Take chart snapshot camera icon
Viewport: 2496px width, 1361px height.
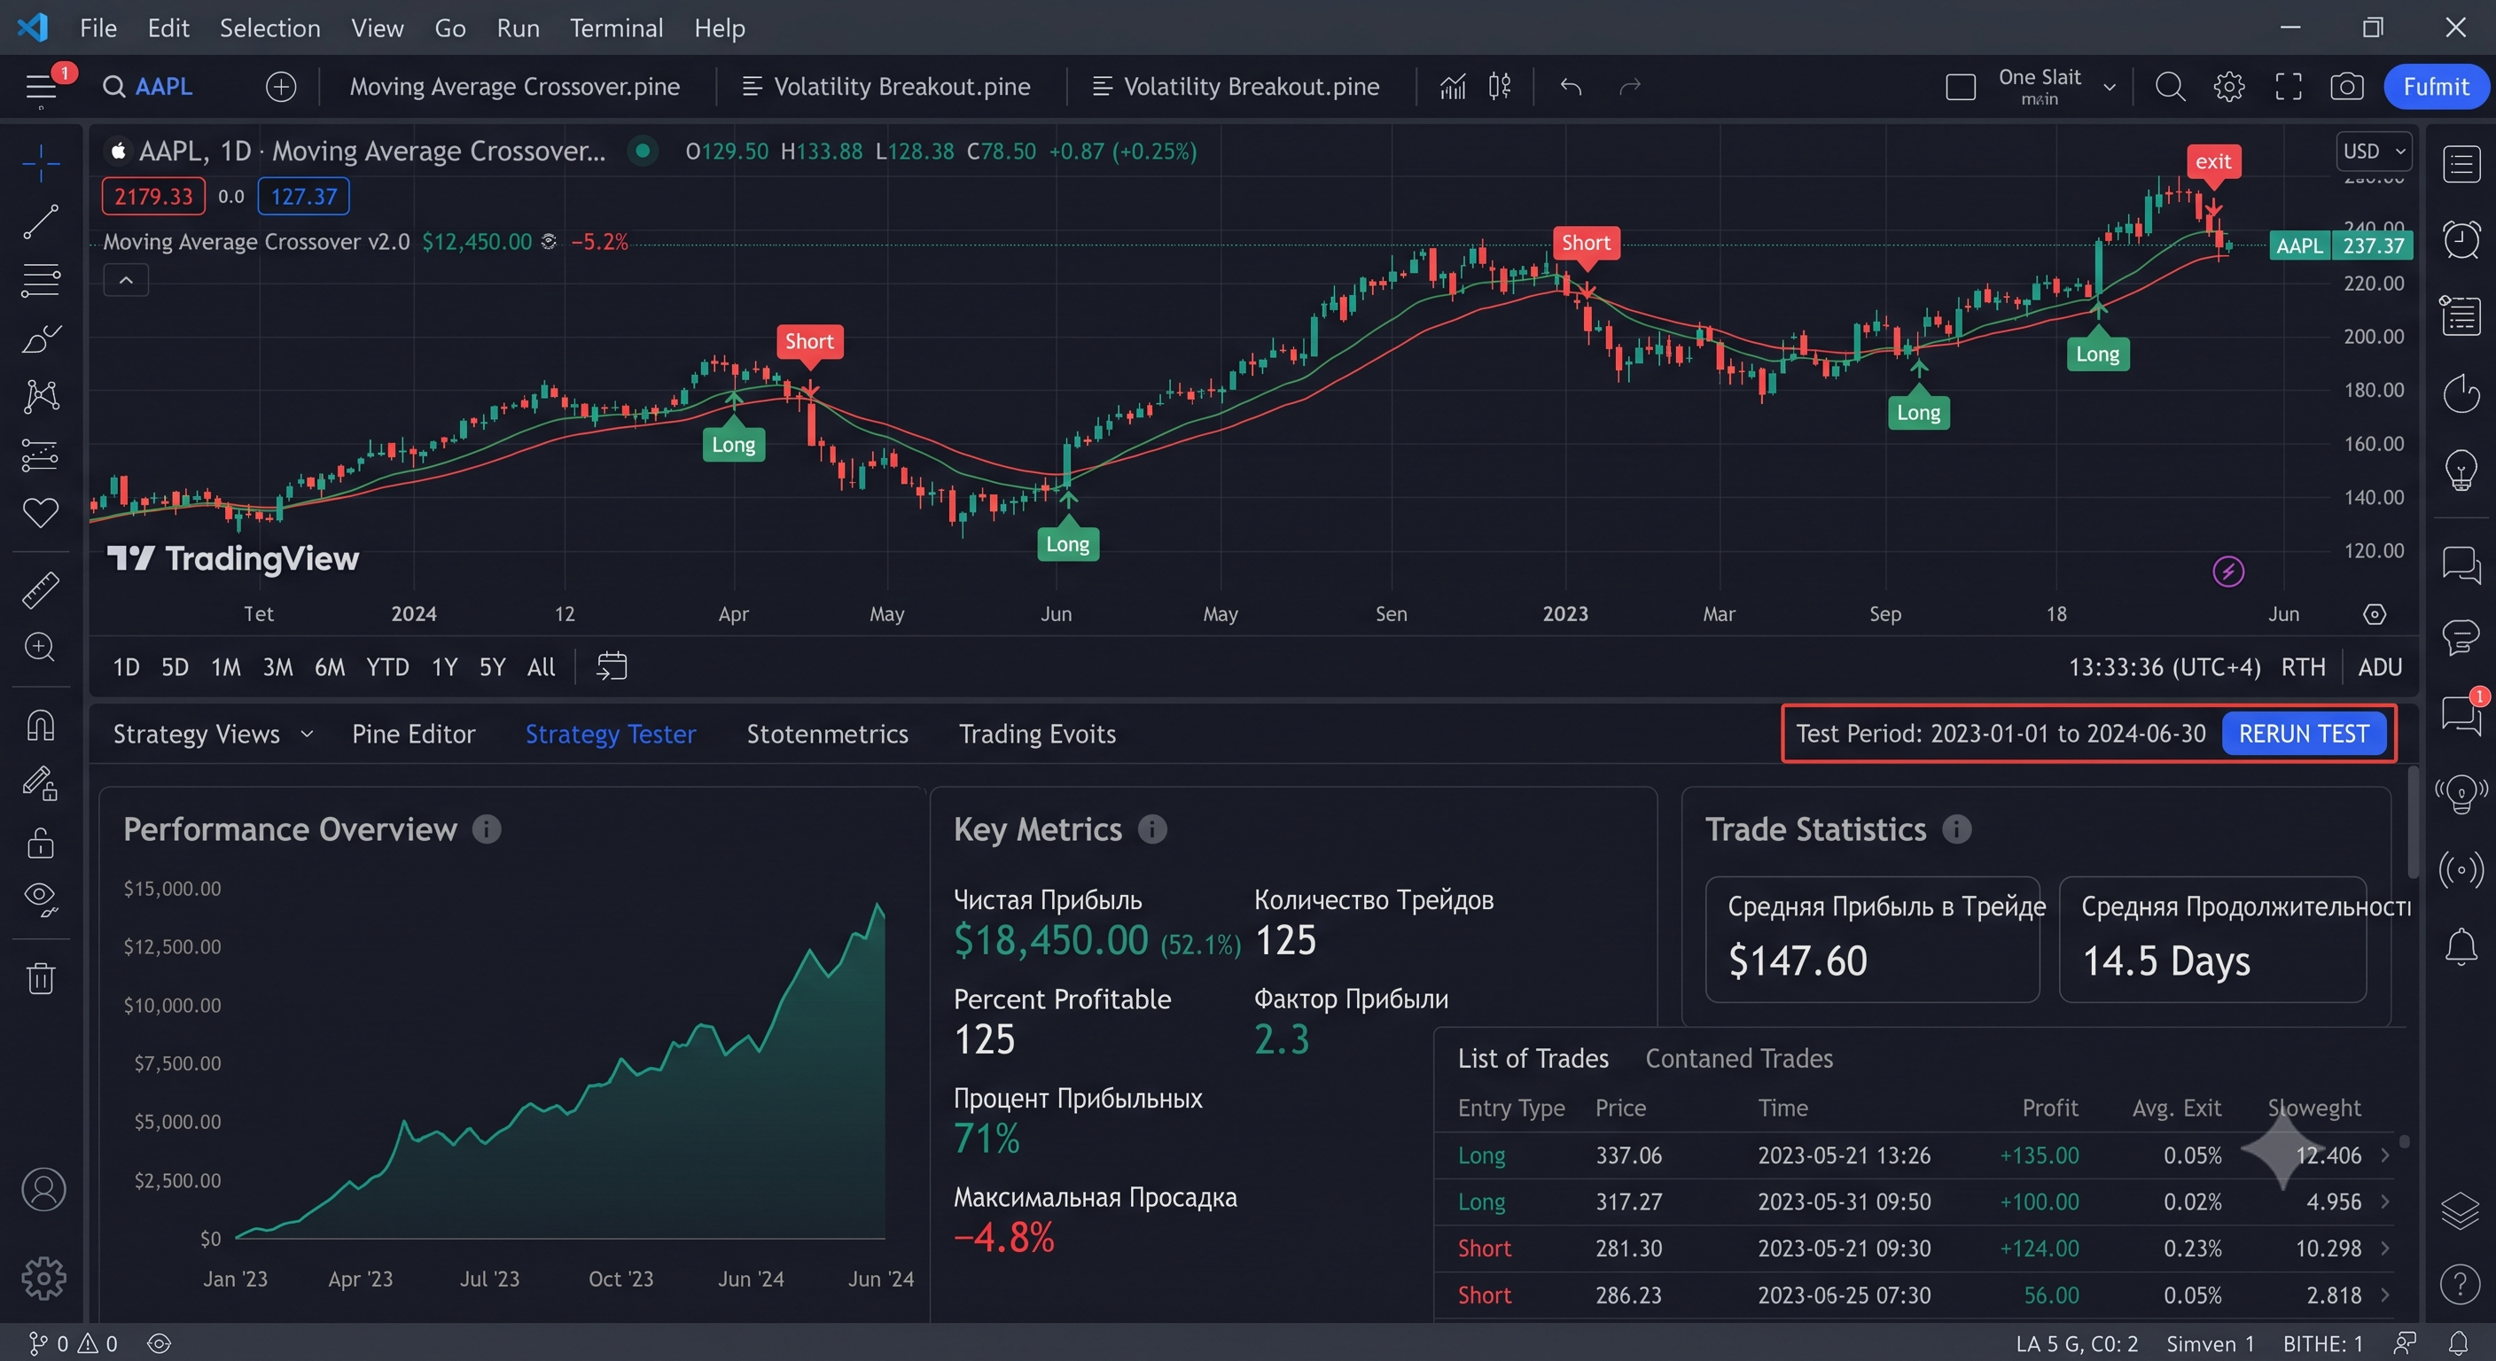[x=2346, y=87]
